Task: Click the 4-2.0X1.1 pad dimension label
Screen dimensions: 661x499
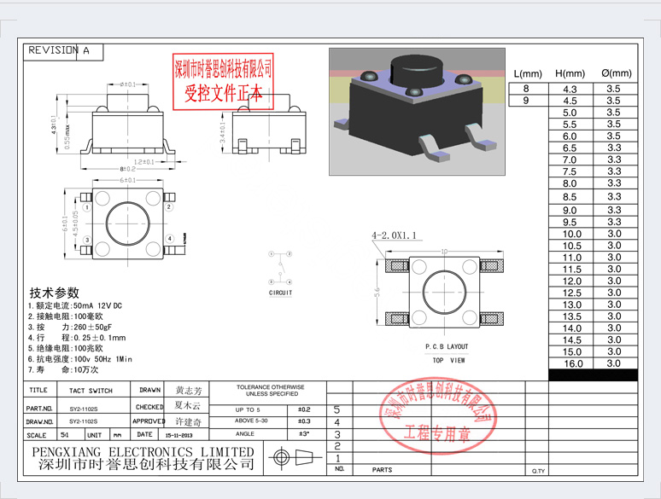Action: click(x=394, y=235)
